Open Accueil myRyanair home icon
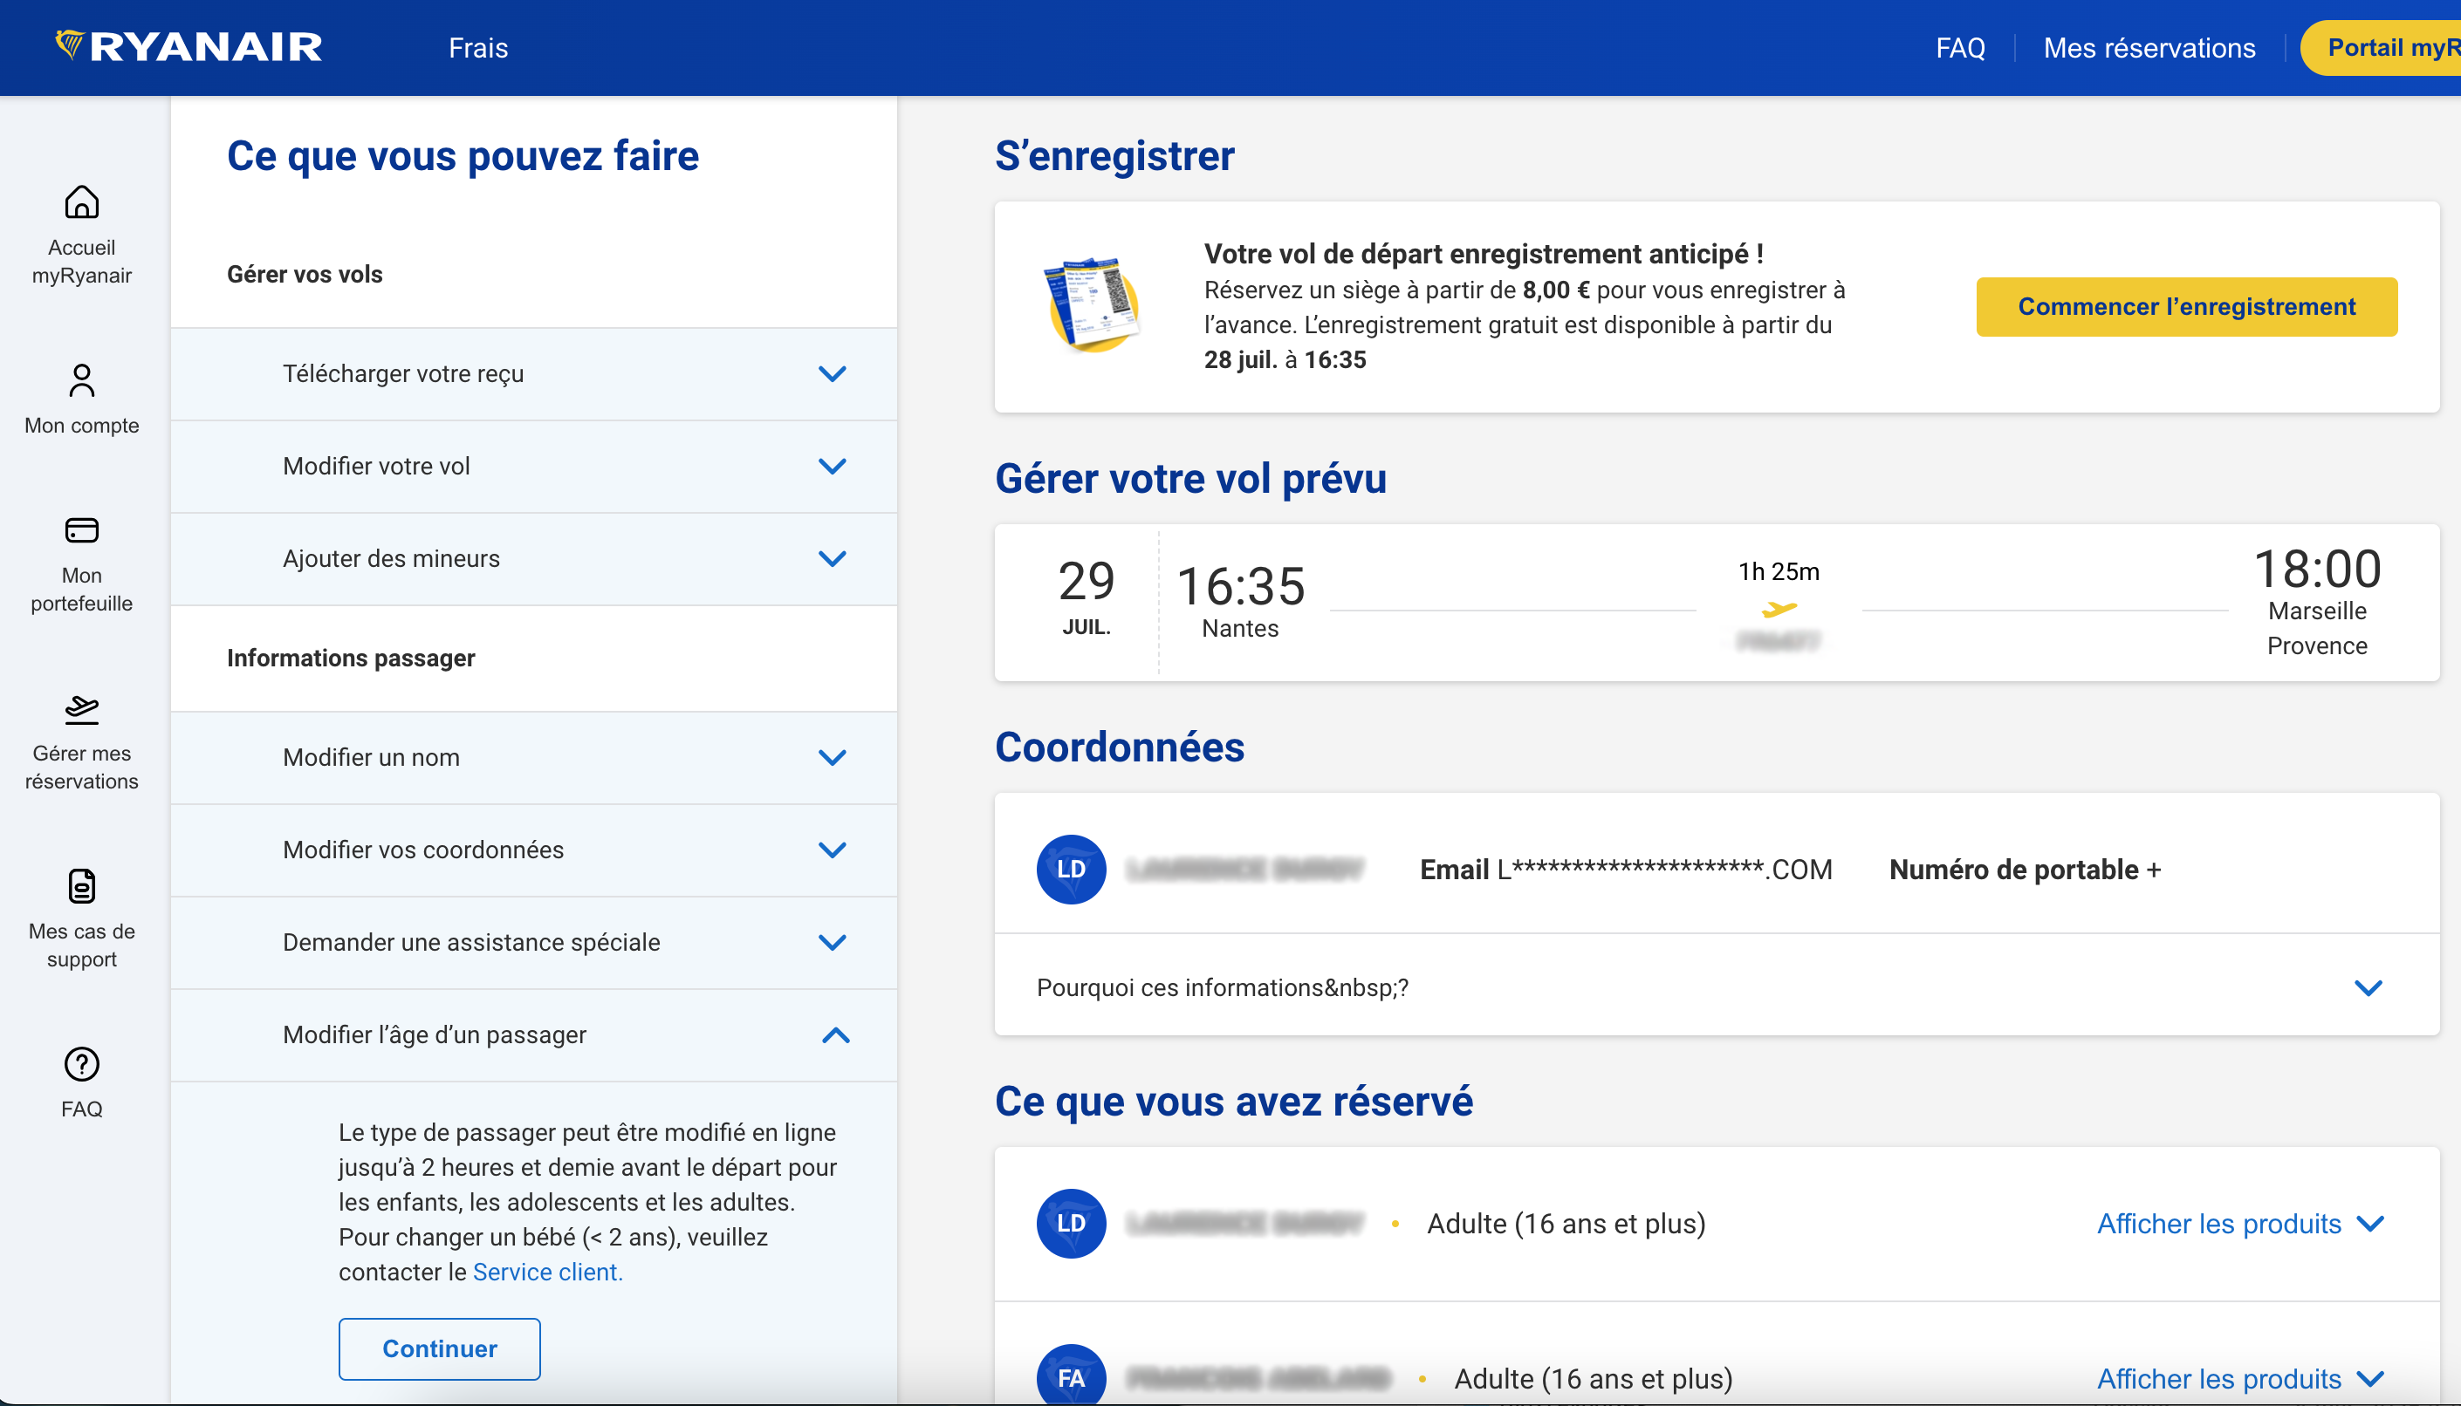 tap(82, 201)
